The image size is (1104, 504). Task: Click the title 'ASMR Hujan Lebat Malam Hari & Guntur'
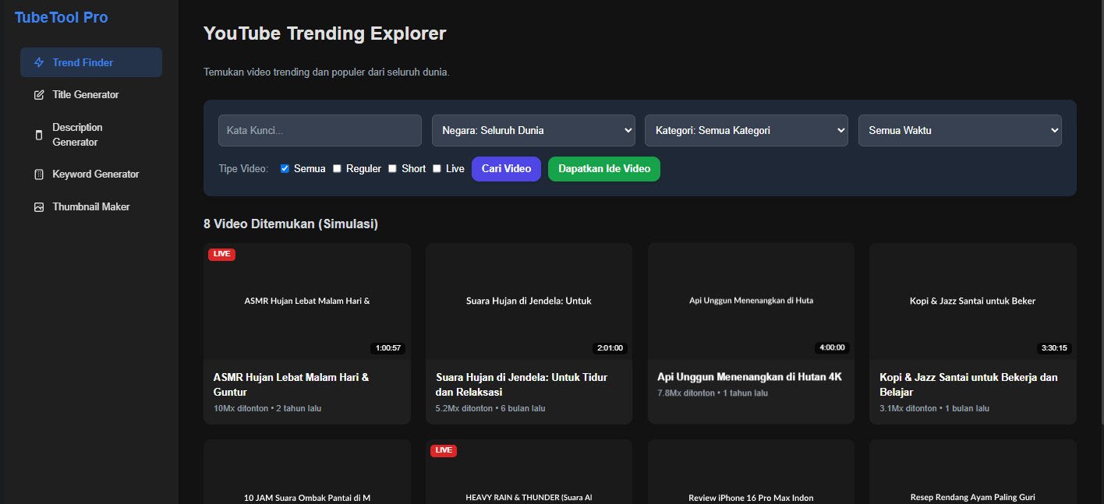pyautogui.click(x=291, y=385)
